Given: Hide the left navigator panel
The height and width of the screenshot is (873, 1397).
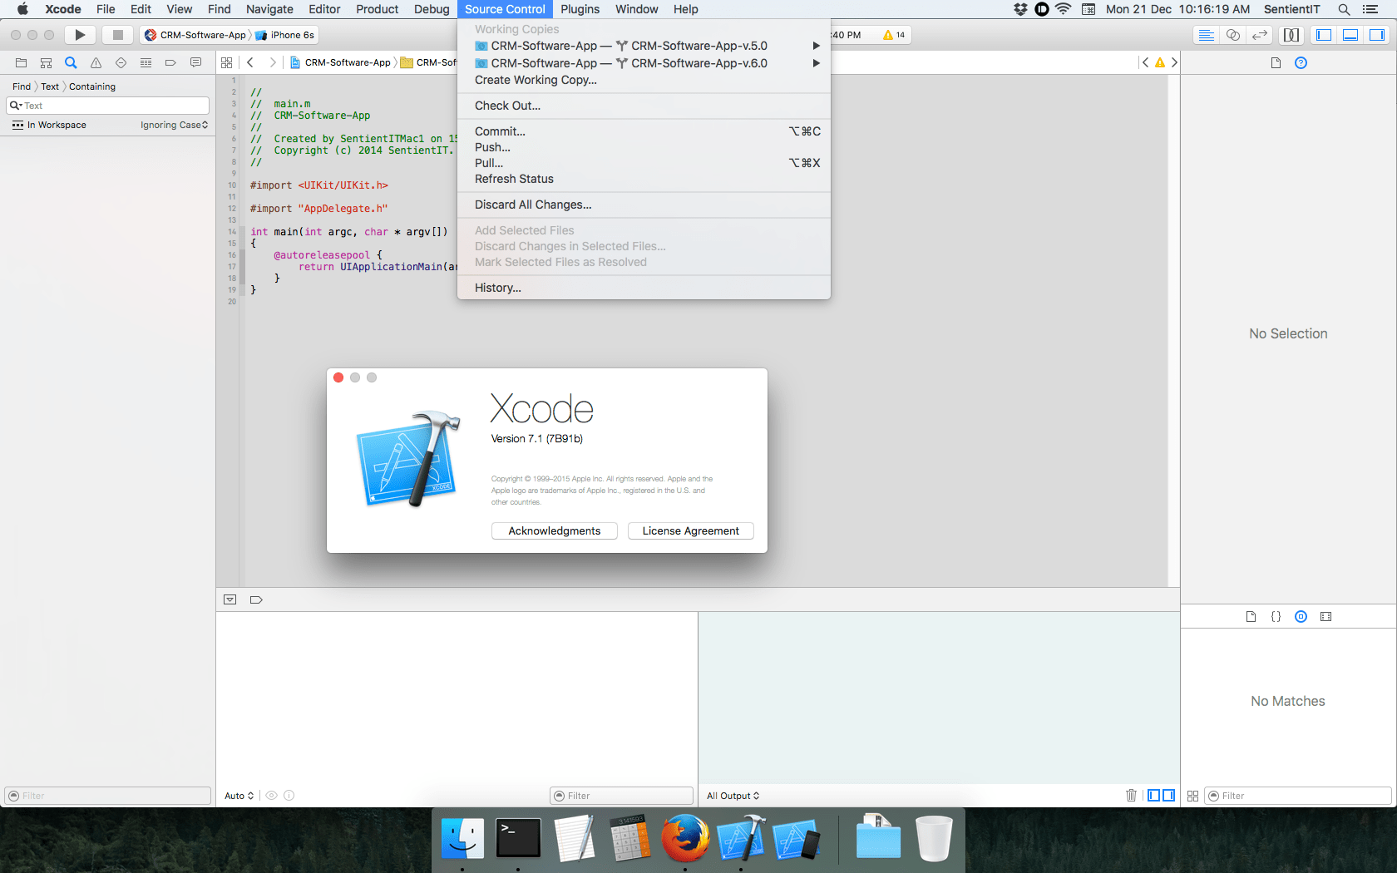Looking at the screenshot, I should [1324, 35].
